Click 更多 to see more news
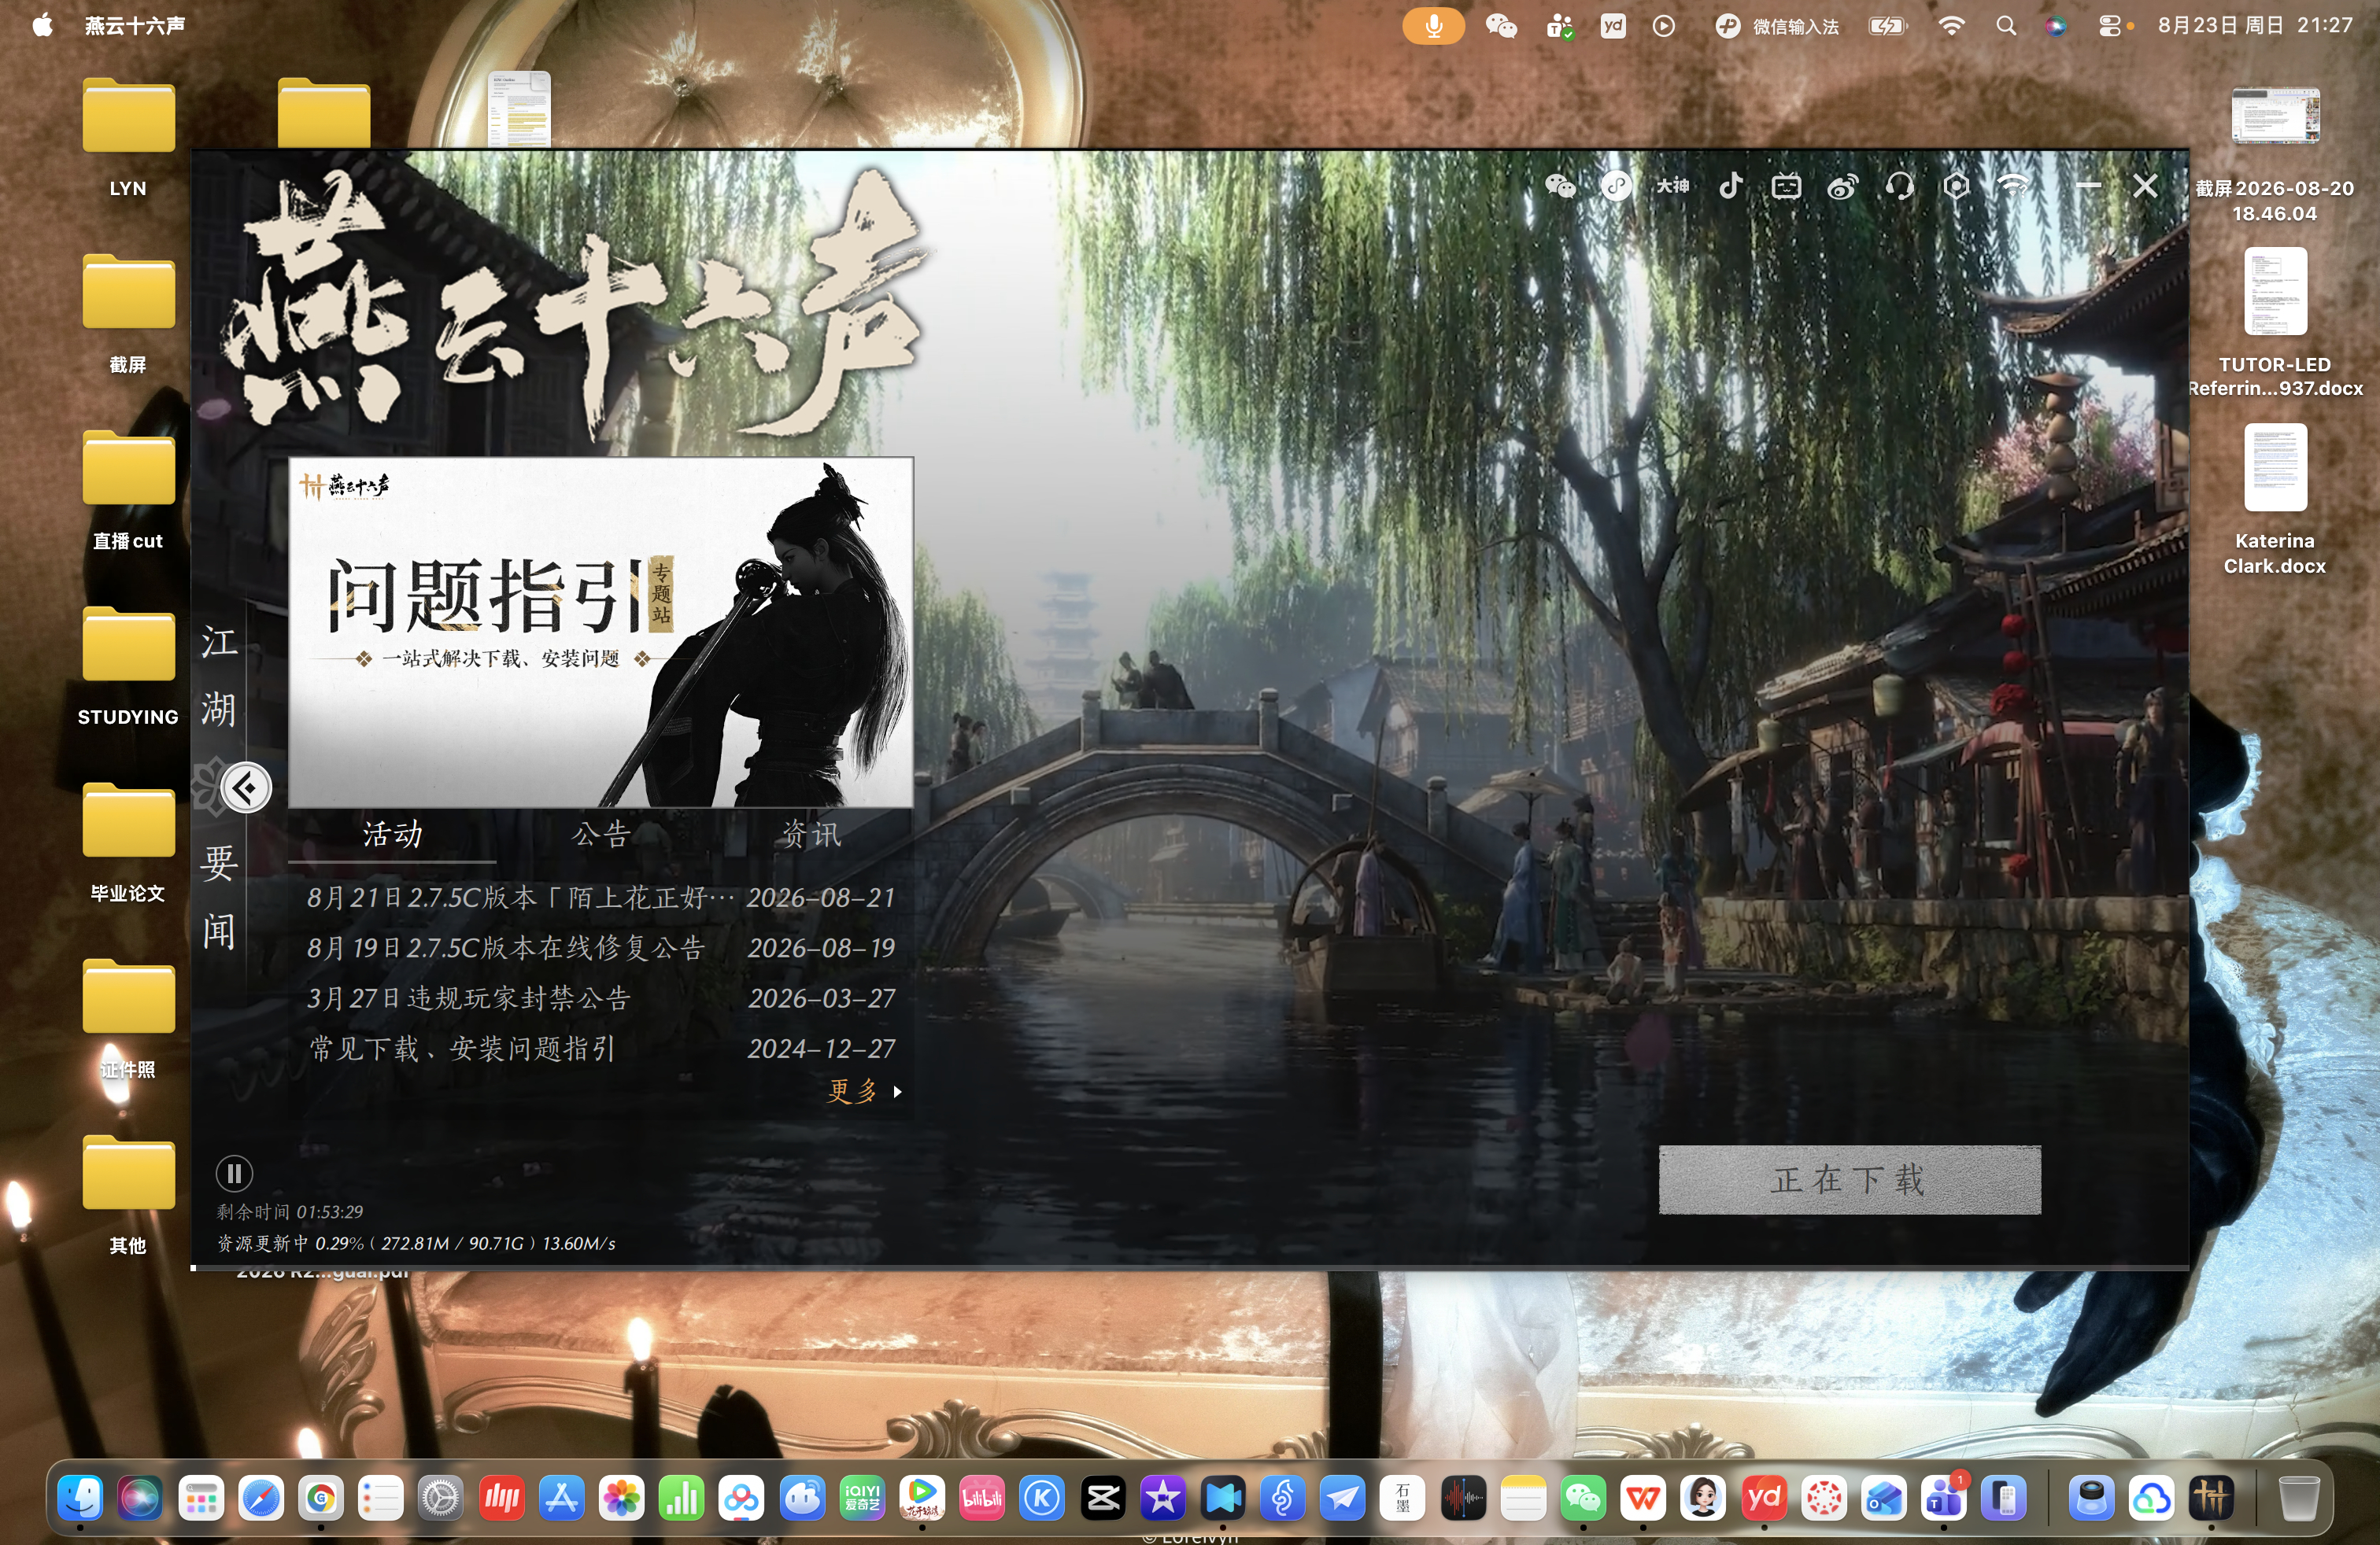Viewport: 2380px width, 1545px height. (864, 1091)
